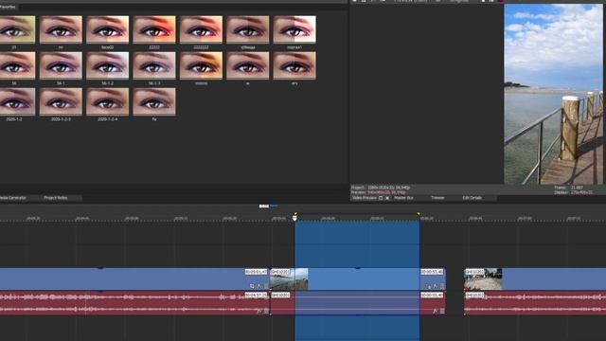Open the Trimmer tab
Screen dimensions: 606x341
[x=437, y=198]
